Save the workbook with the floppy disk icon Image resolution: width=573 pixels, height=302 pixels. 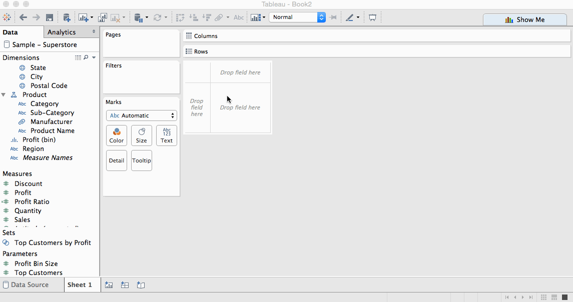(50, 17)
